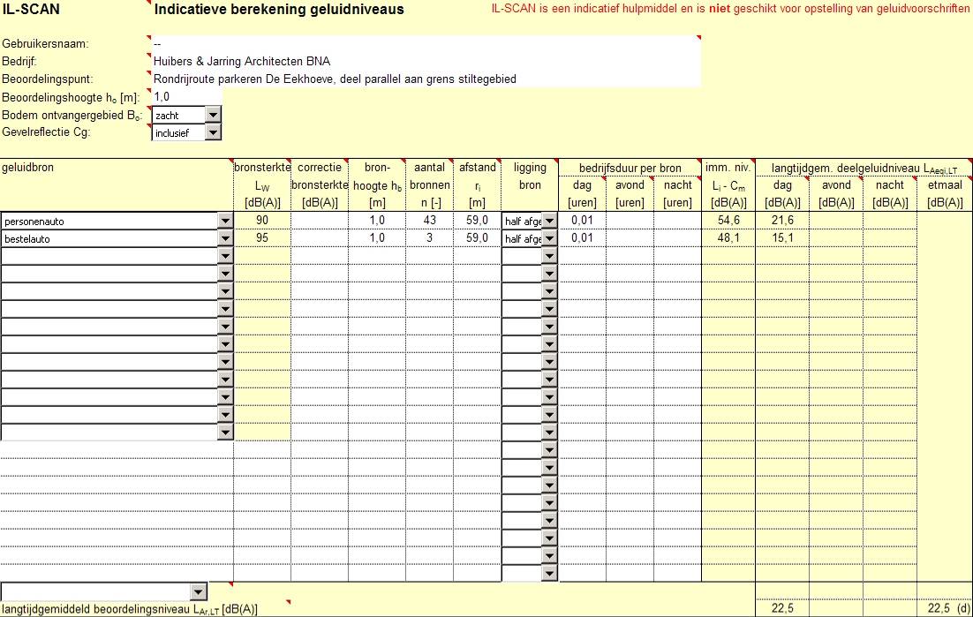Screen dimensions: 973x617
Task: Open the first empty geluidbron dropdown below bestelauto
Action: point(225,256)
